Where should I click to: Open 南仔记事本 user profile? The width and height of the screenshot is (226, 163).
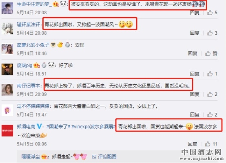[x=28, y=86]
